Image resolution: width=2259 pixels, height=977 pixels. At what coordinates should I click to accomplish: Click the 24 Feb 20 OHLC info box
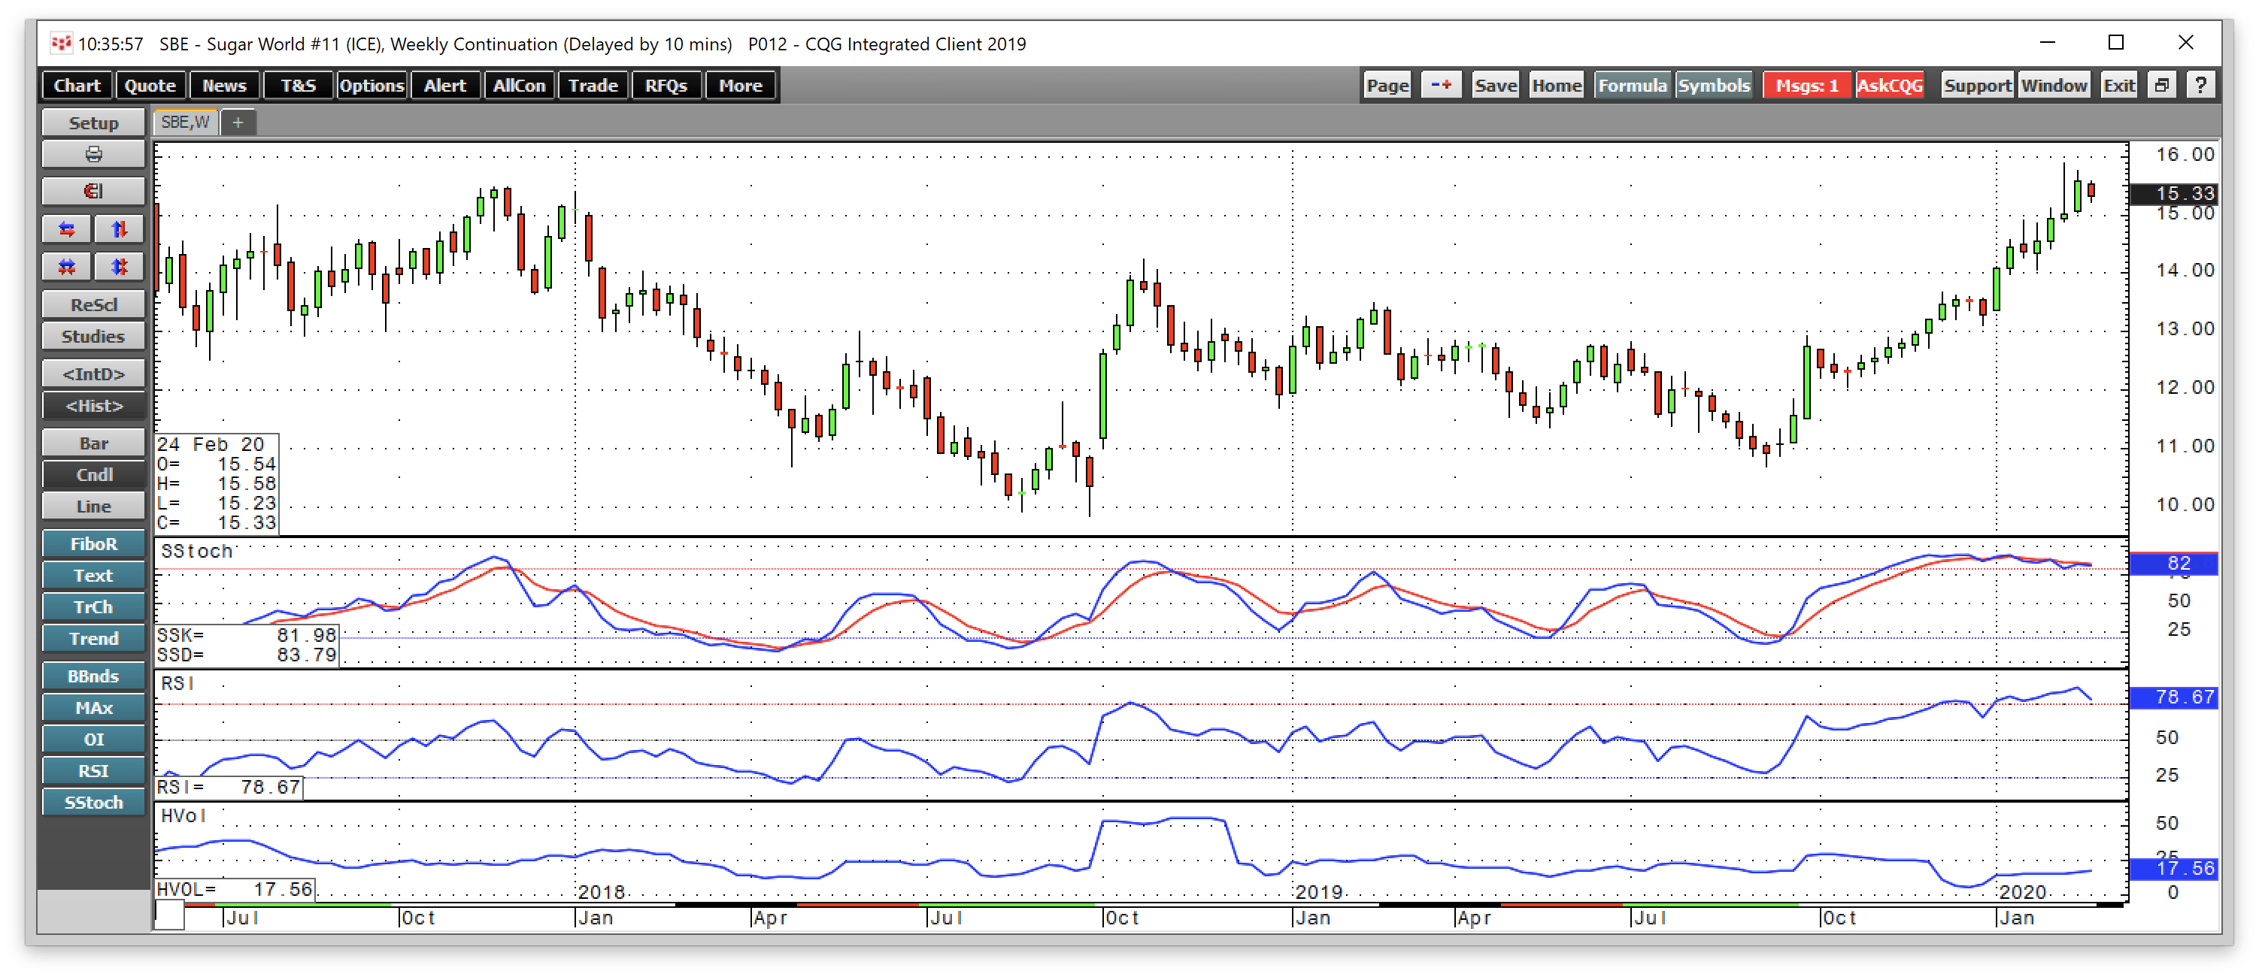(x=217, y=484)
